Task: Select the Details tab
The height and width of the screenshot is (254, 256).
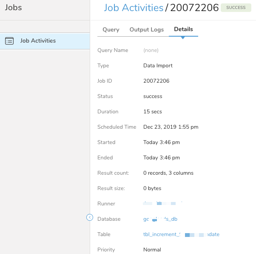Action: click(183, 29)
